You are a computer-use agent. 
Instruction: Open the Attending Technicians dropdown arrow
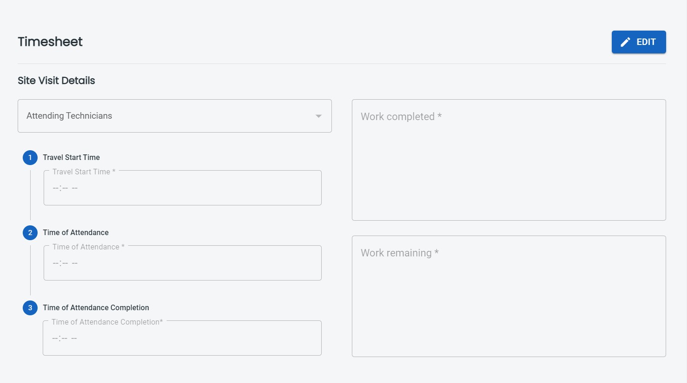[318, 116]
